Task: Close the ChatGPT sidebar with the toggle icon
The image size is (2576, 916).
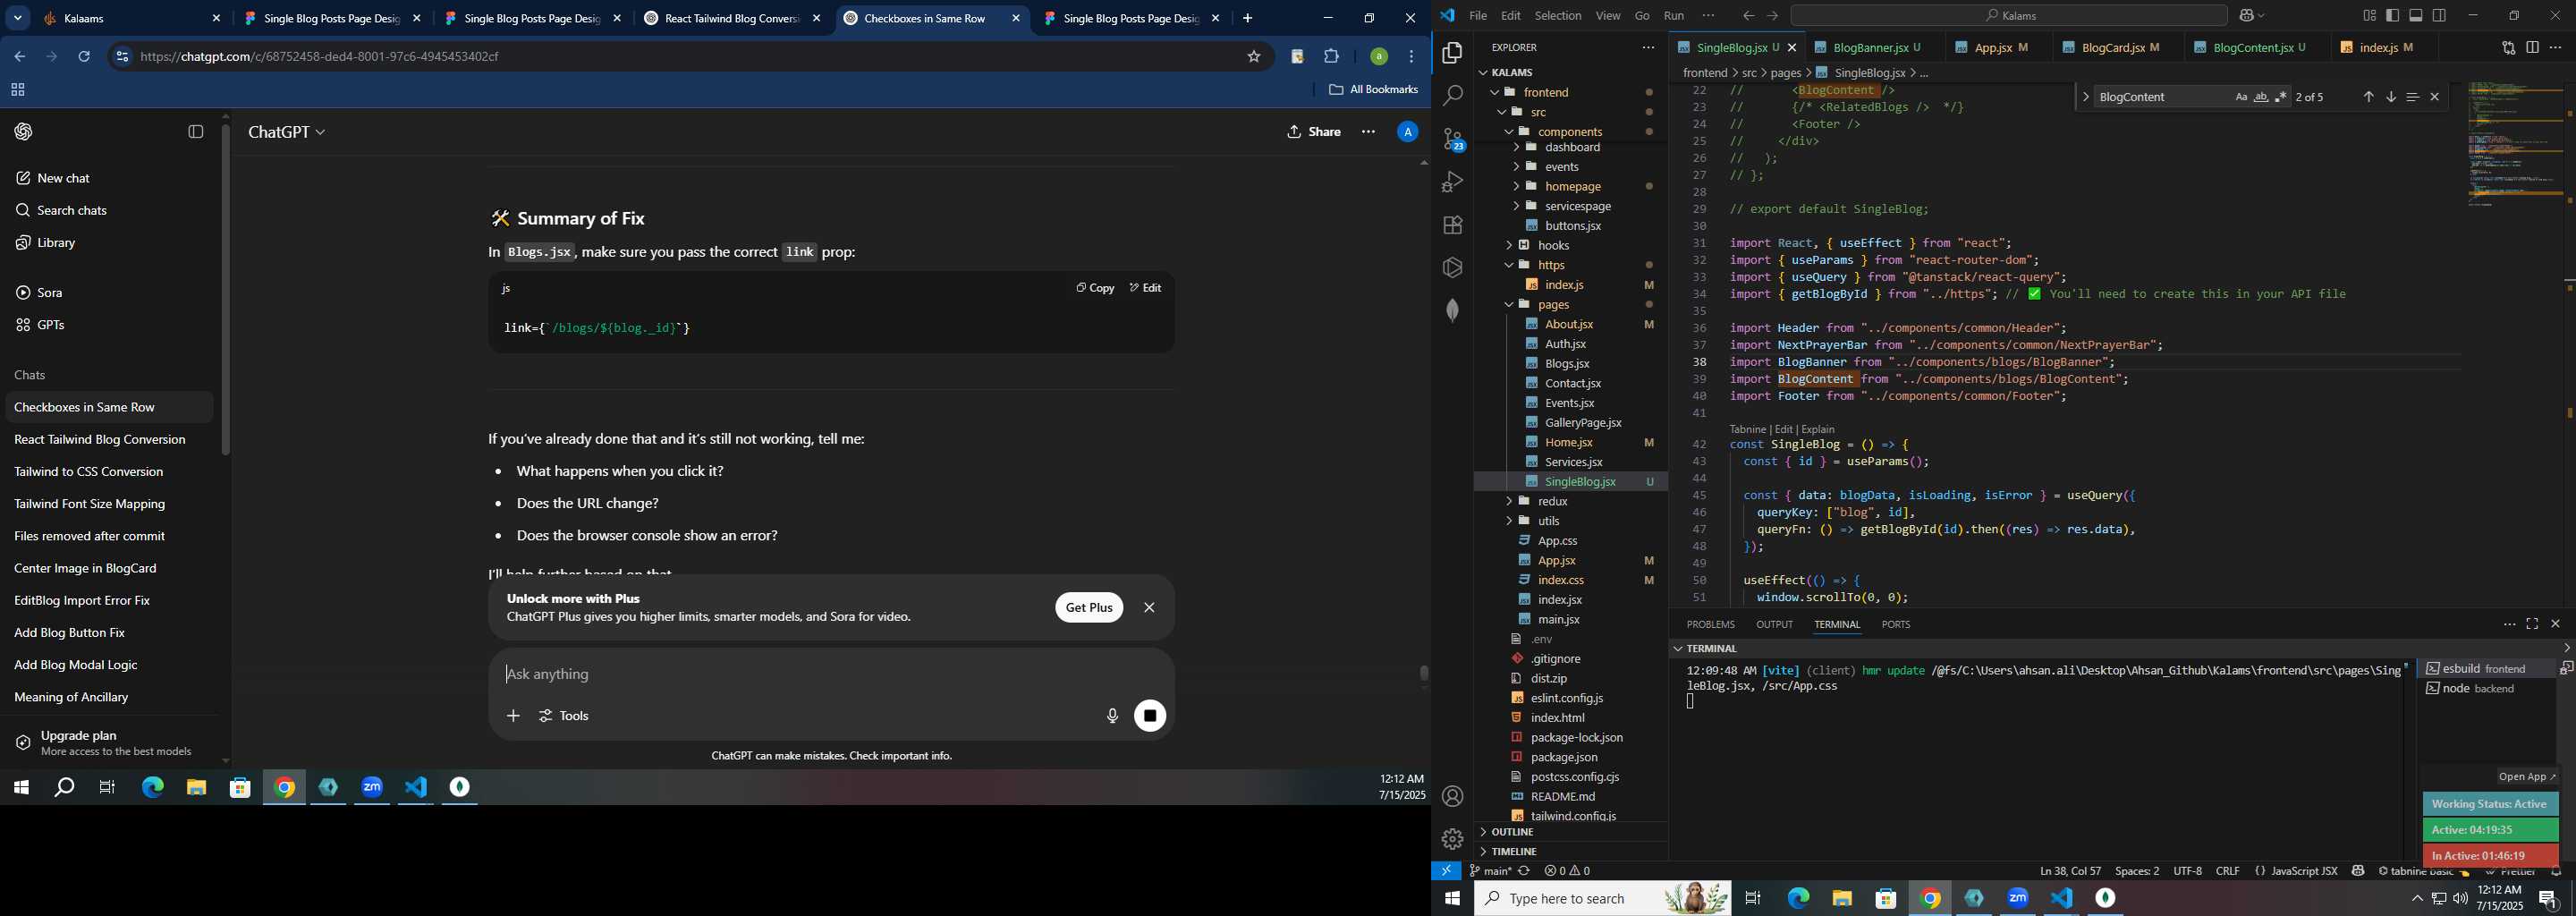Action: pos(196,132)
